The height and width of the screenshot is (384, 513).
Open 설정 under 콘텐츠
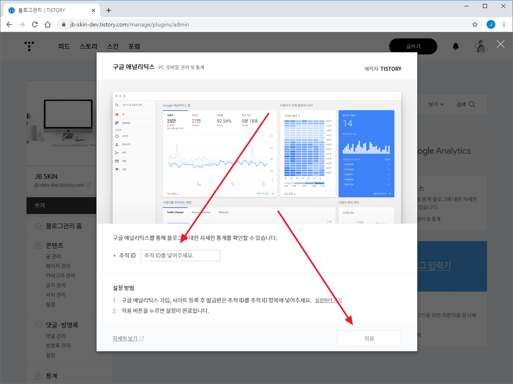coord(50,304)
